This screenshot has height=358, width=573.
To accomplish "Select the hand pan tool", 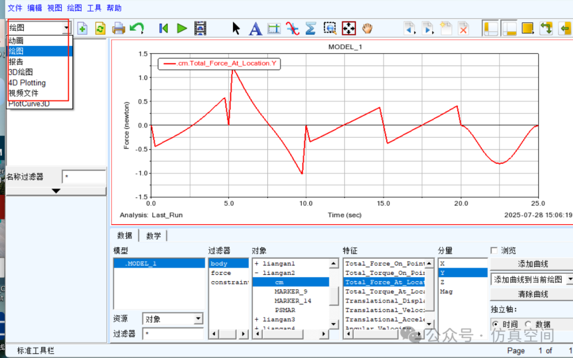I will coord(367,28).
